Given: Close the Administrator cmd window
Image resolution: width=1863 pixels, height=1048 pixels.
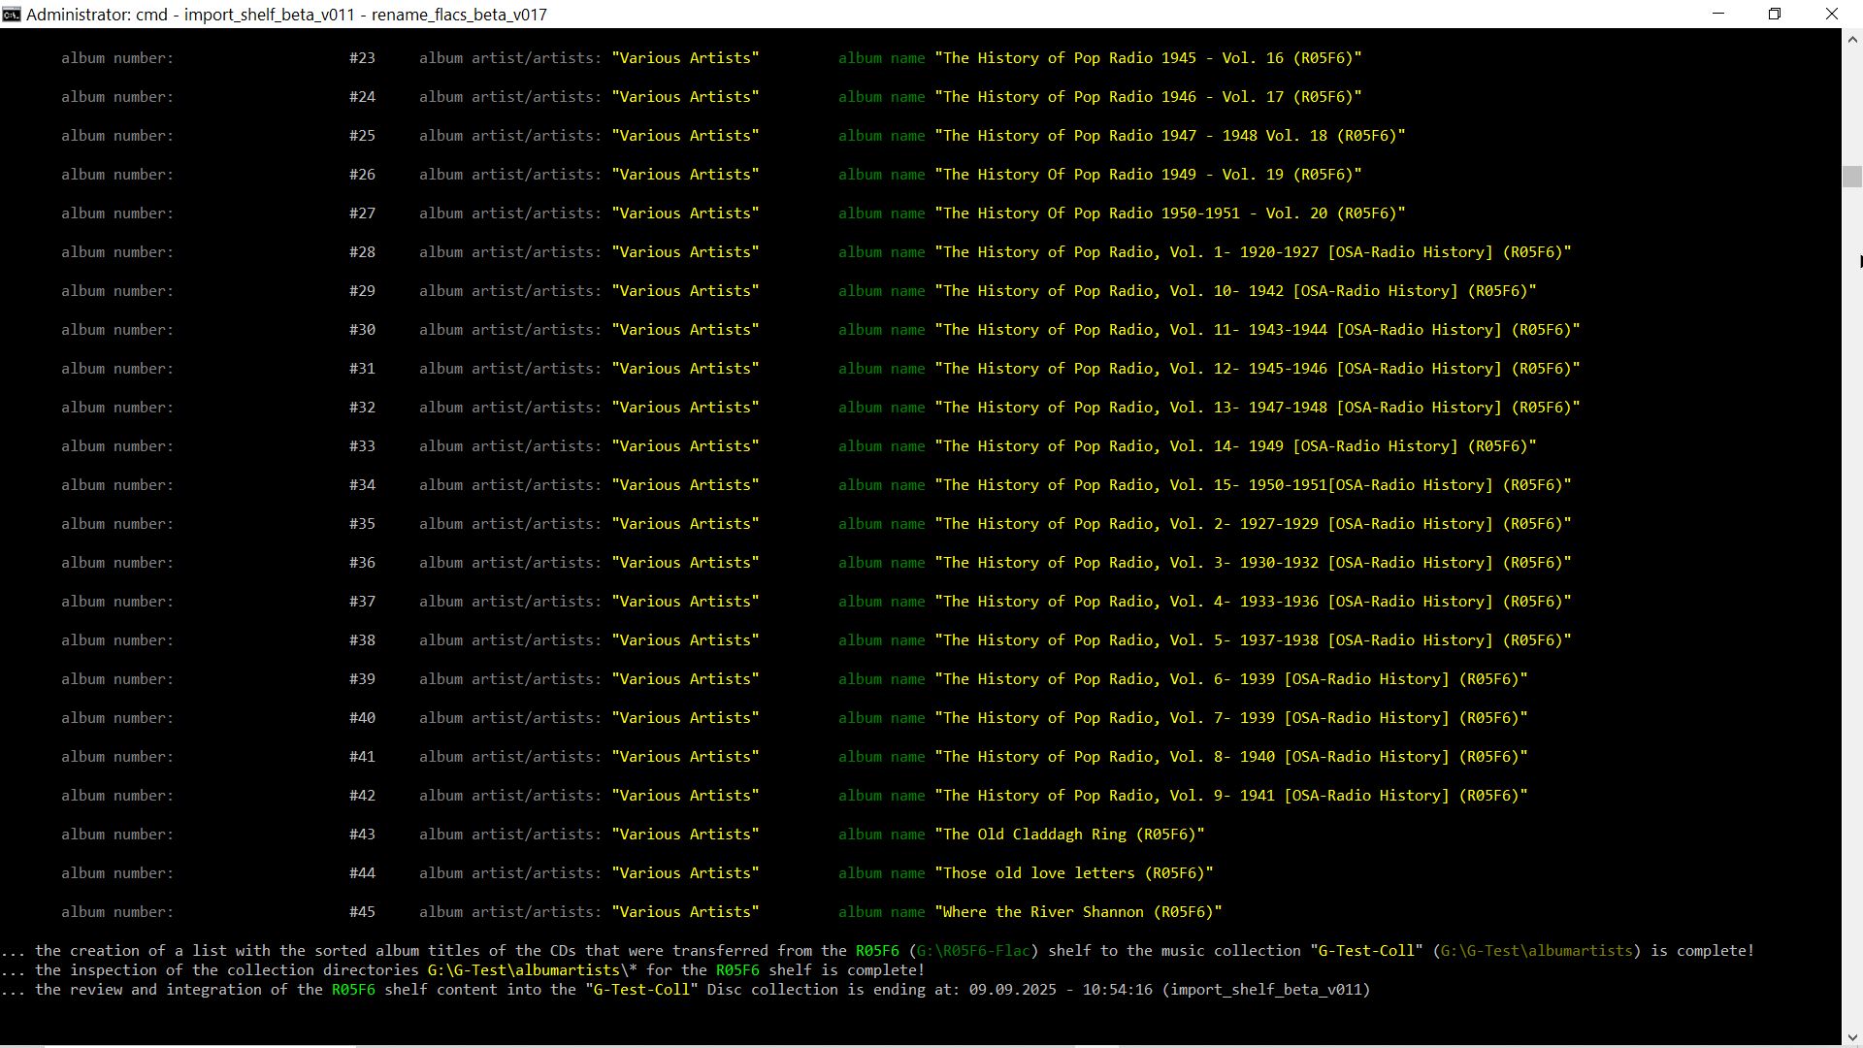Looking at the screenshot, I should (1831, 14).
